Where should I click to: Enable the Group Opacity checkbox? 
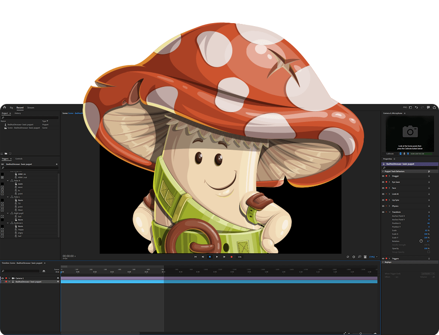429,252
